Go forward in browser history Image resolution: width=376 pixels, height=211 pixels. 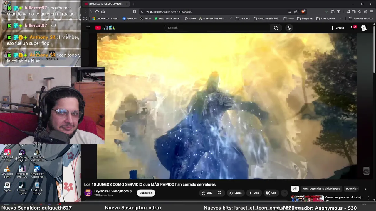[x=91, y=12]
